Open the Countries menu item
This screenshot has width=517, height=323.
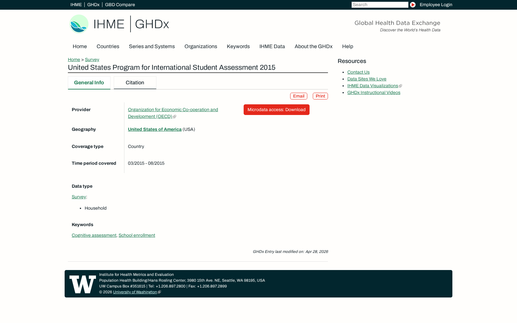point(108,47)
